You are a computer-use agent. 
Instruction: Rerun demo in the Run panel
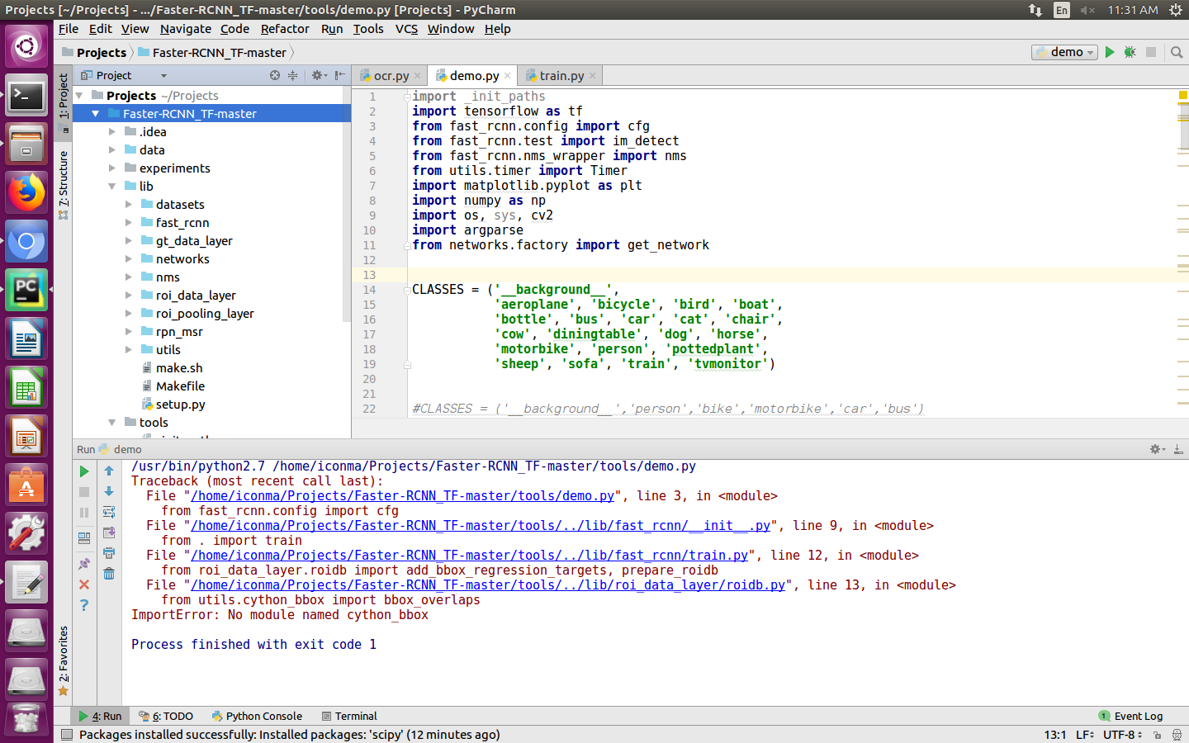click(x=84, y=471)
